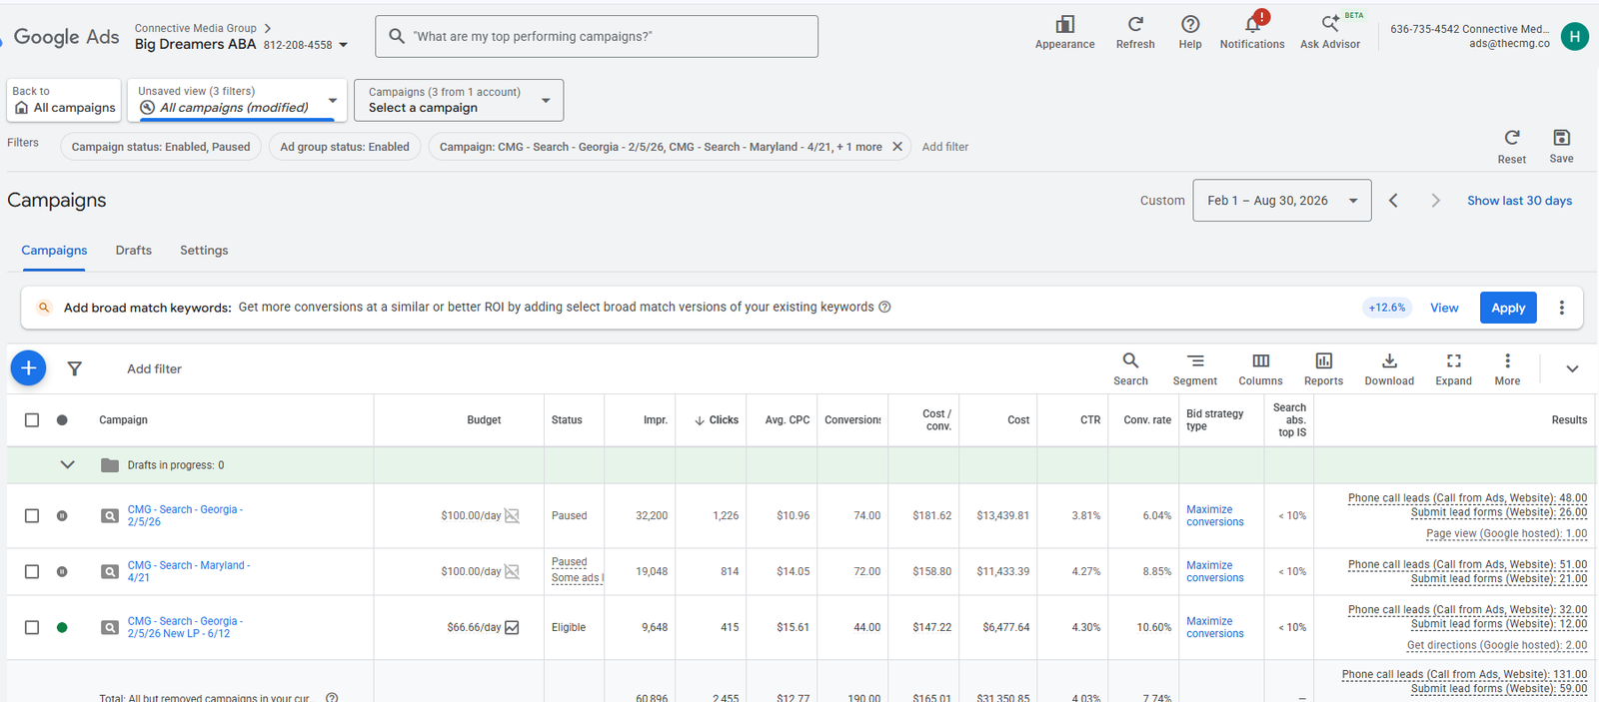Click the search campaigns input field

coord(597,36)
